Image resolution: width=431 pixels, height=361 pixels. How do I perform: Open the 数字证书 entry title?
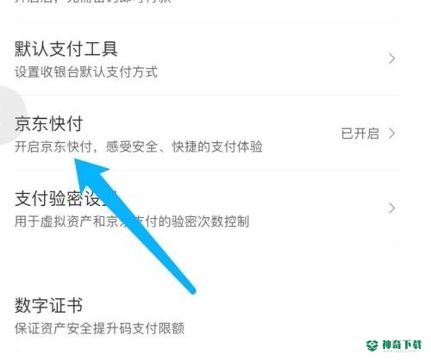(x=49, y=305)
